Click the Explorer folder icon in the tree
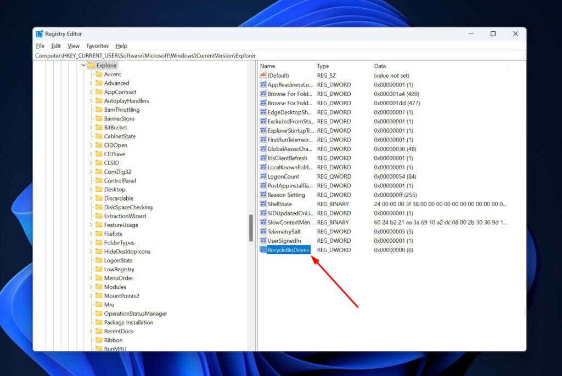This screenshot has width=562, height=376. (x=92, y=65)
